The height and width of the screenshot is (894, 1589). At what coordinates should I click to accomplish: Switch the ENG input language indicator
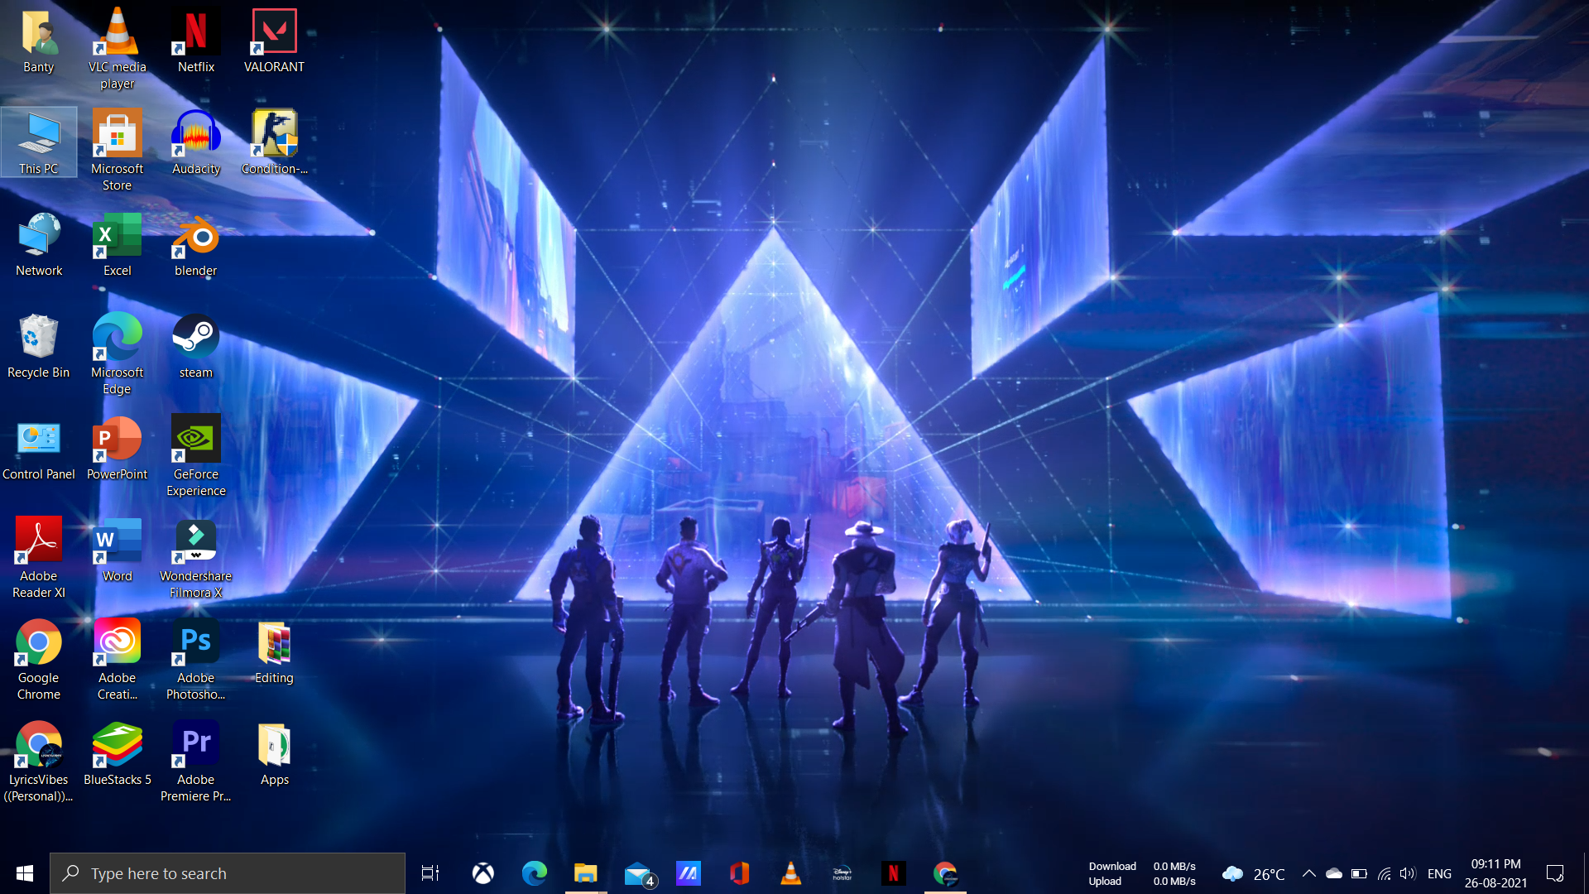(1439, 873)
